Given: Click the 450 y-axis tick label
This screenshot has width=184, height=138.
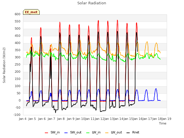Looking at the screenshot, I should coord(18,36).
